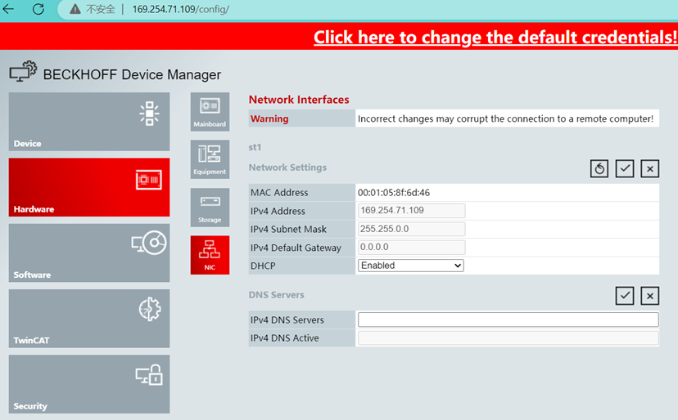Select the Storage sub-page icon

tap(210, 208)
